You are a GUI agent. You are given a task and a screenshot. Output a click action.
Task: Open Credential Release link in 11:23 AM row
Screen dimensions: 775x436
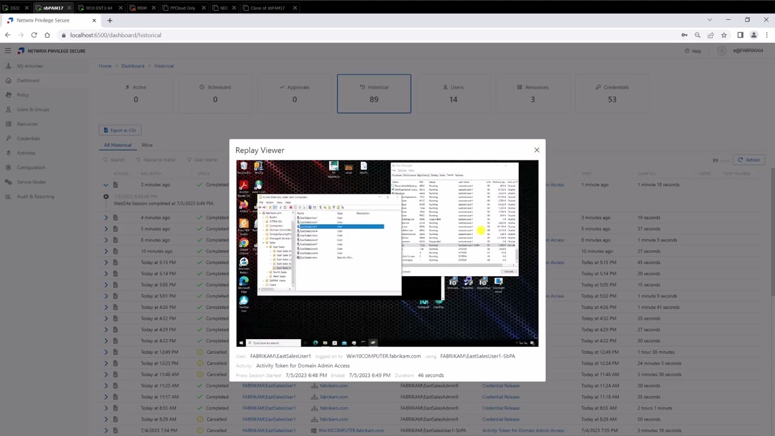(501, 386)
